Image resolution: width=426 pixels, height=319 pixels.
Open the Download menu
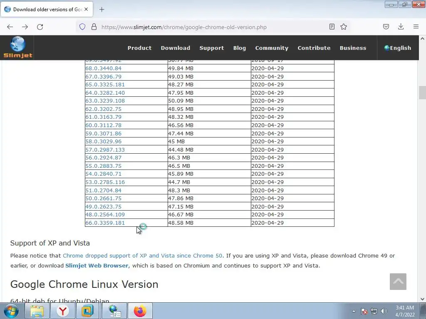pos(176,48)
